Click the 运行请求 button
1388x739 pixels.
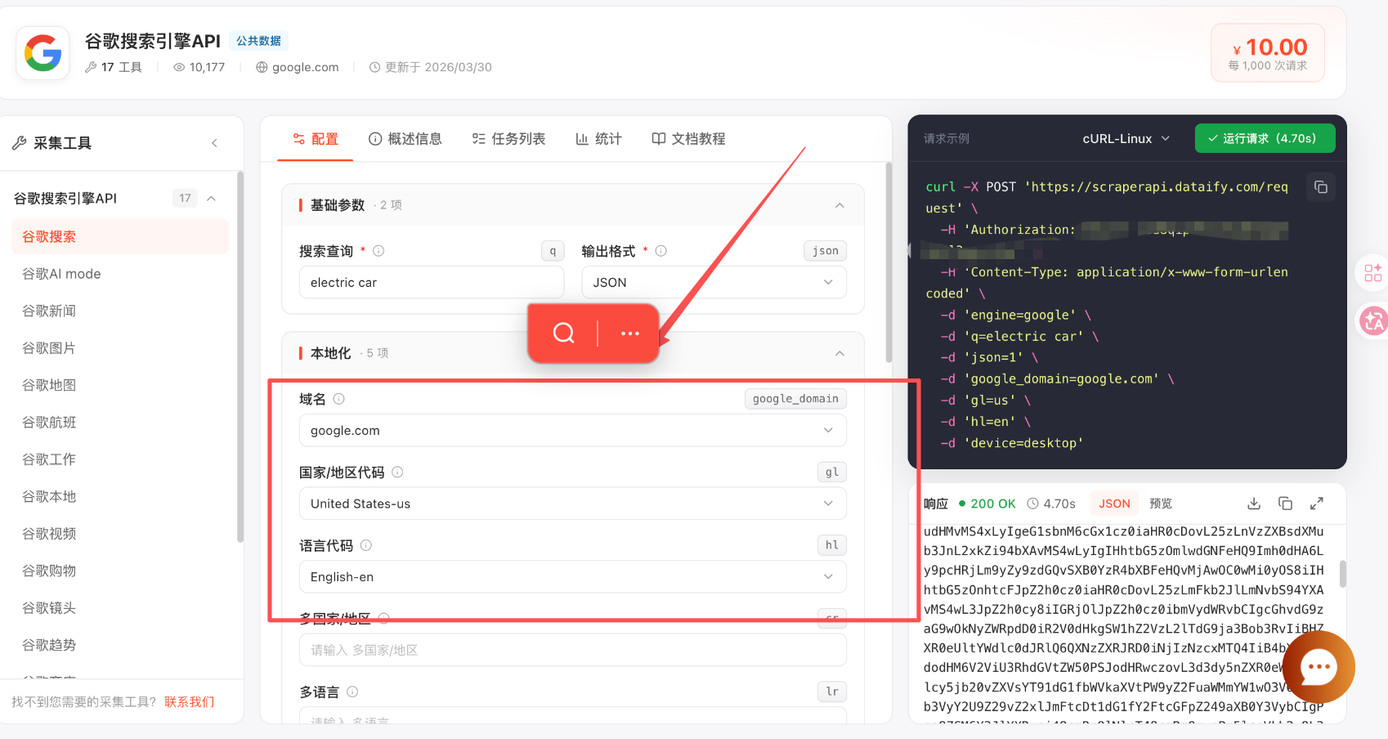click(x=1265, y=138)
